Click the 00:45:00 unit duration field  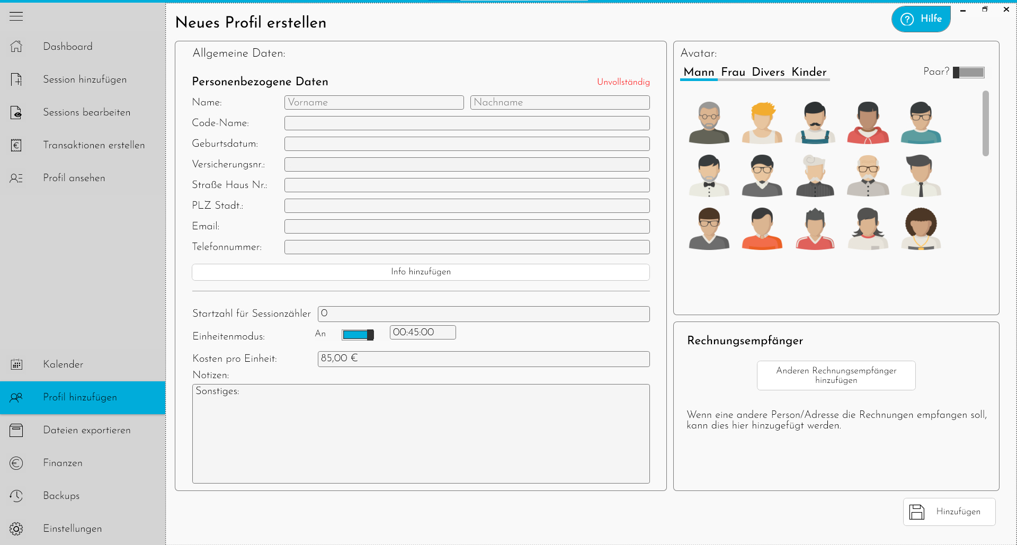(423, 333)
